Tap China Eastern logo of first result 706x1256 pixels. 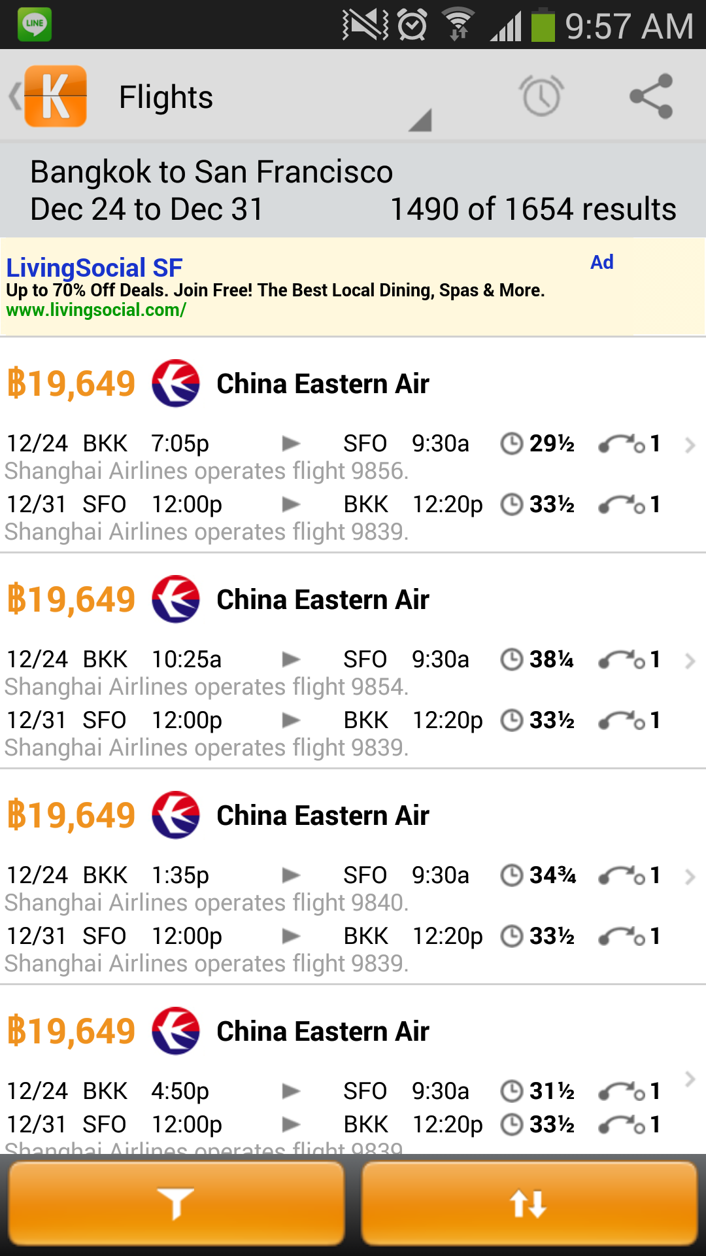(176, 383)
